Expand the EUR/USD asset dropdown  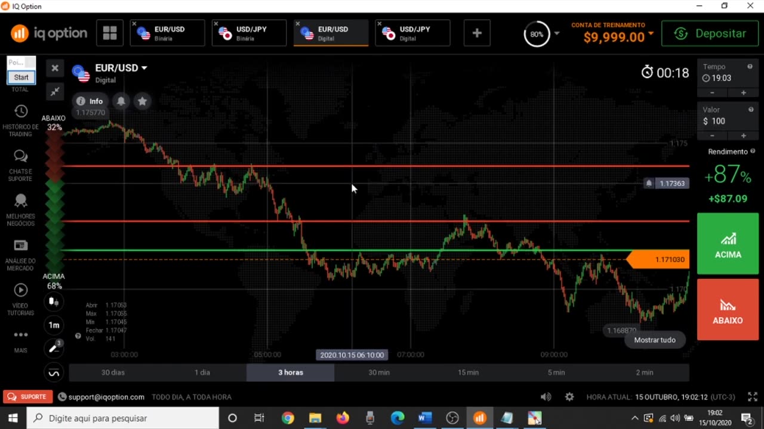144,68
